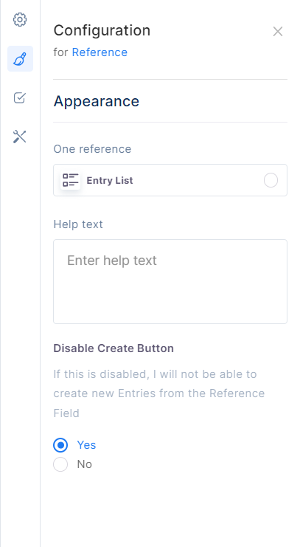
Task: Close the Configuration panel
Action: pyautogui.click(x=278, y=32)
